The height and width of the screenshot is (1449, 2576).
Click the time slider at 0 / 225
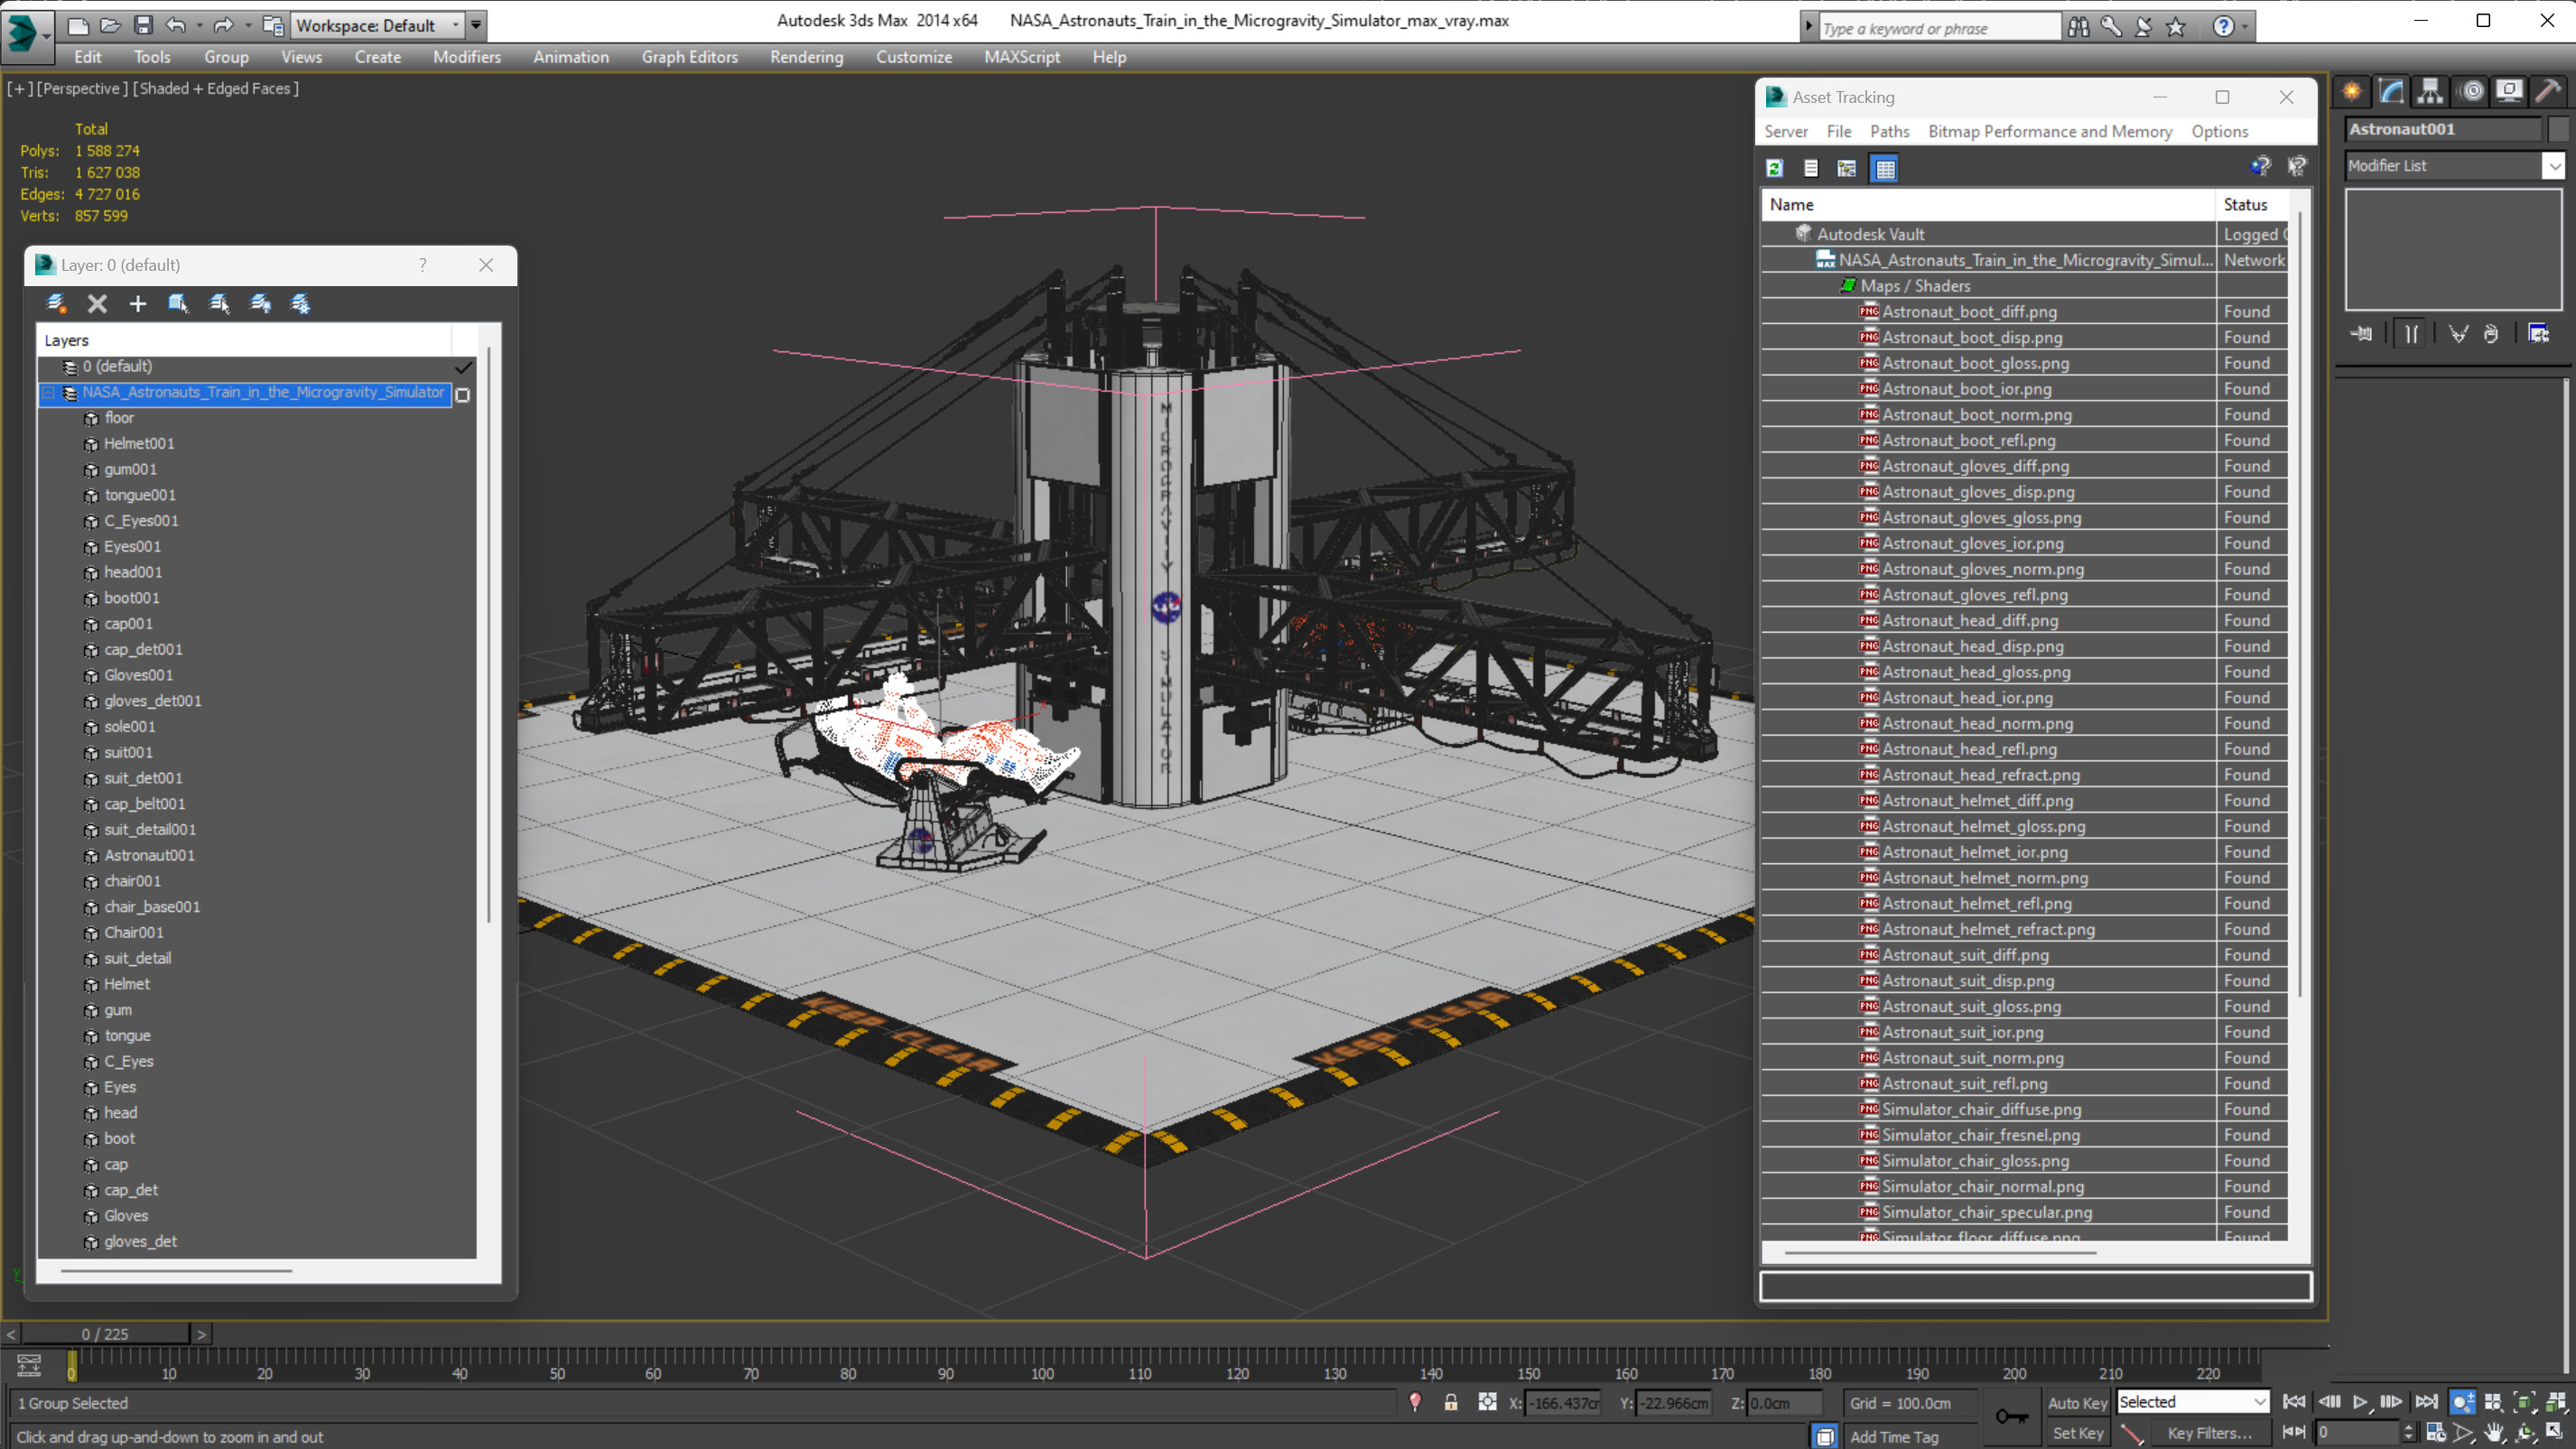105,1333
